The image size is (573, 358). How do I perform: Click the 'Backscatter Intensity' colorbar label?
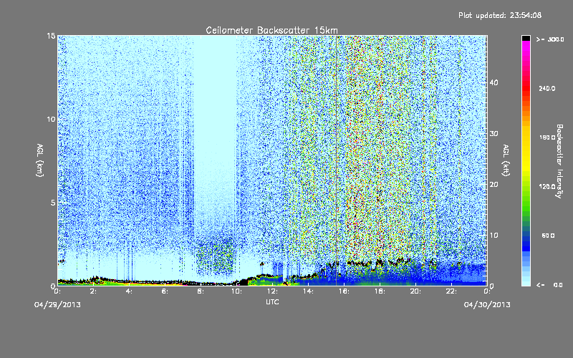click(x=559, y=161)
